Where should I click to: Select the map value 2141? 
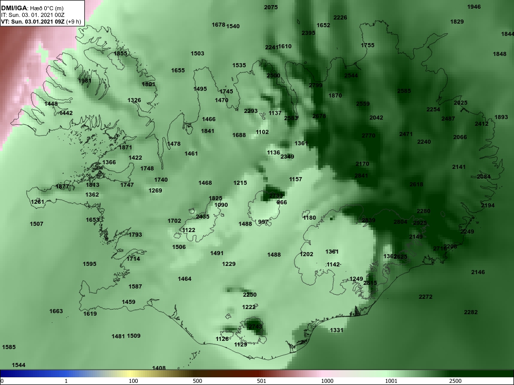pyautogui.click(x=459, y=167)
